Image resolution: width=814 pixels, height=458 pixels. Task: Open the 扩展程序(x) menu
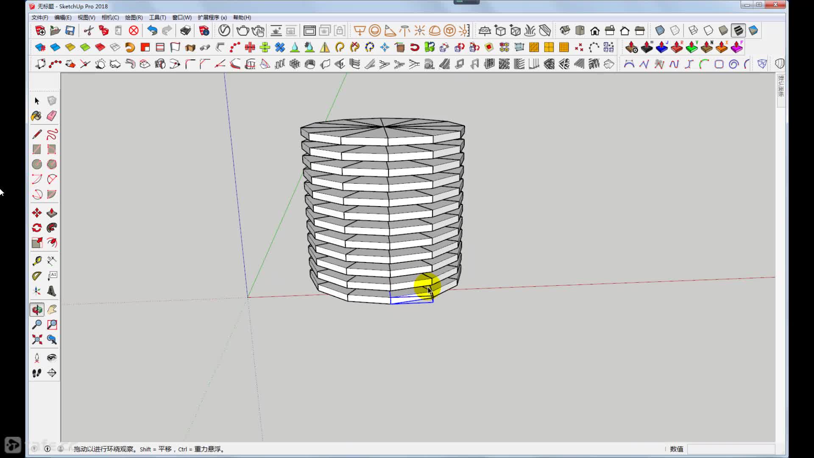click(x=212, y=17)
